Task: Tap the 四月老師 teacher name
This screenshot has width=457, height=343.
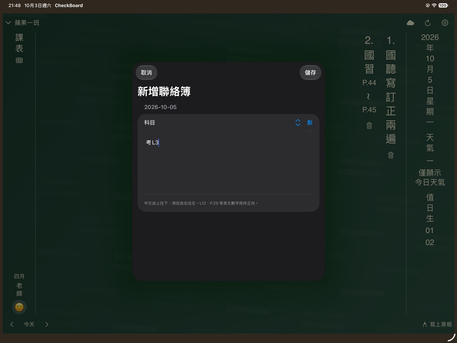Action: (x=19, y=285)
